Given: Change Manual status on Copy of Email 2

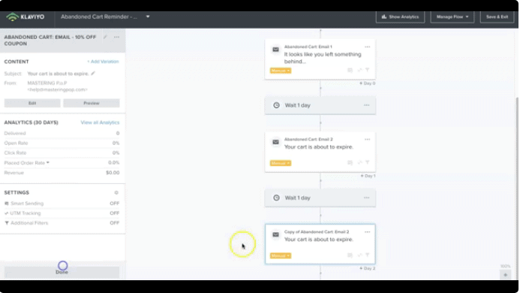Looking at the screenshot, I should pyautogui.click(x=281, y=255).
